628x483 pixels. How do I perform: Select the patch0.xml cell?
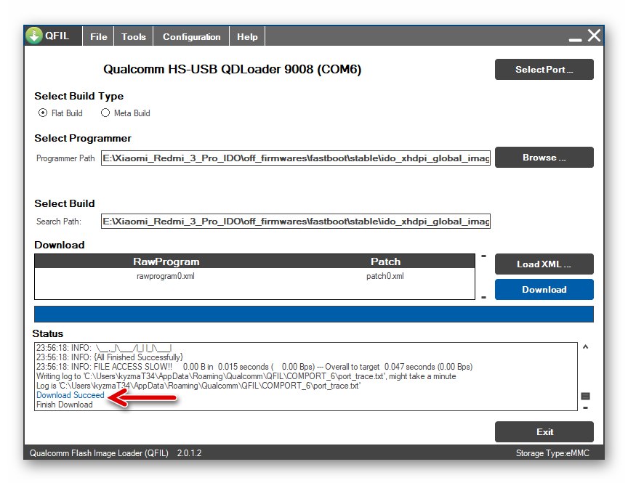385,276
